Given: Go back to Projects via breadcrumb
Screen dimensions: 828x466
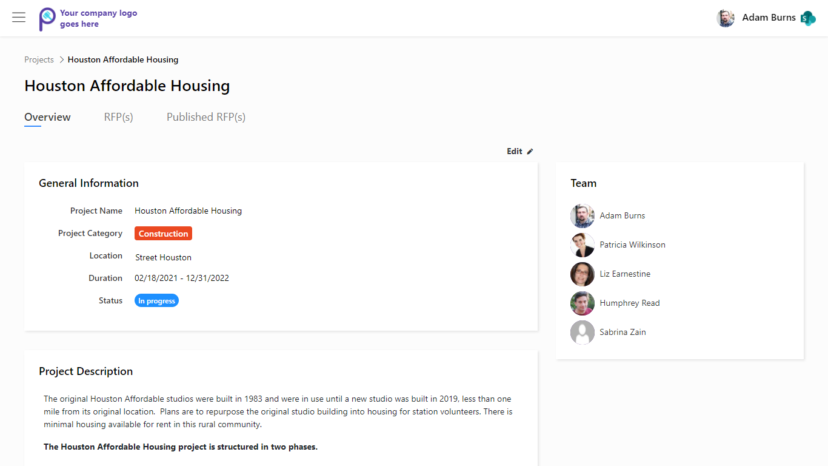Looking at the screenshot, I should pyautogui.click(x=39, y=59).
